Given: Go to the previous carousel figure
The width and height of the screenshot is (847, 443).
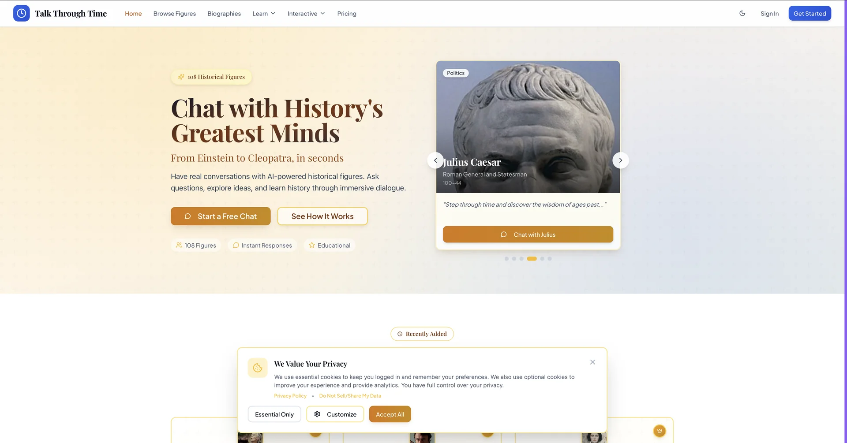Looking at the screenshot, I should tap(435, 160).
